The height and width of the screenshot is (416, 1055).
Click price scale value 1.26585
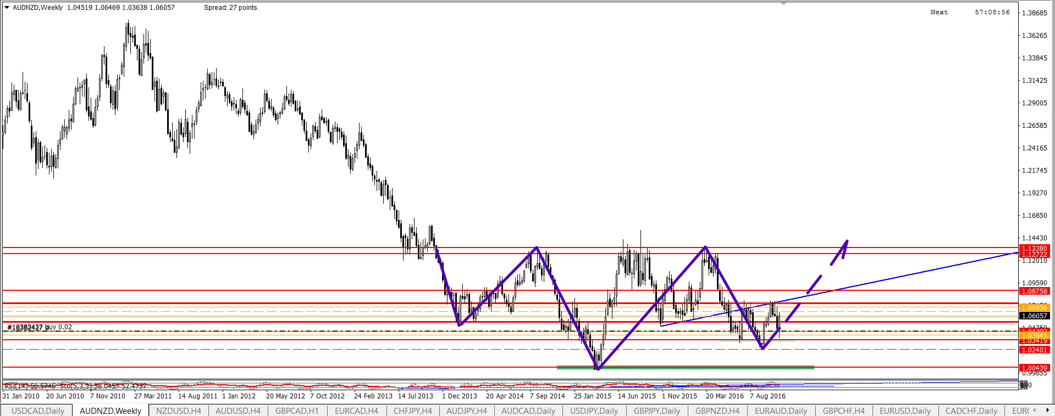click(1034, 125)
